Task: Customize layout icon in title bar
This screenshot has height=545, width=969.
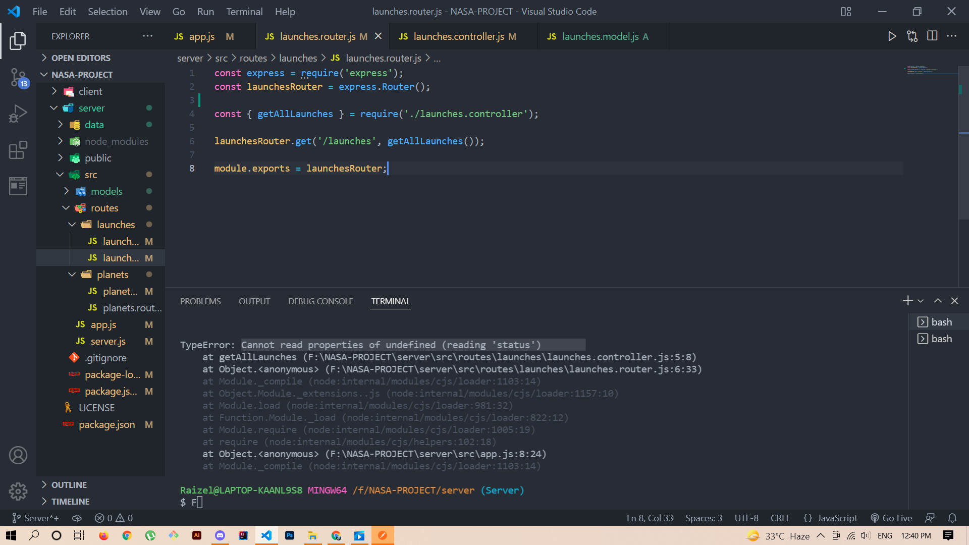Action: click(x=846, y=12)
